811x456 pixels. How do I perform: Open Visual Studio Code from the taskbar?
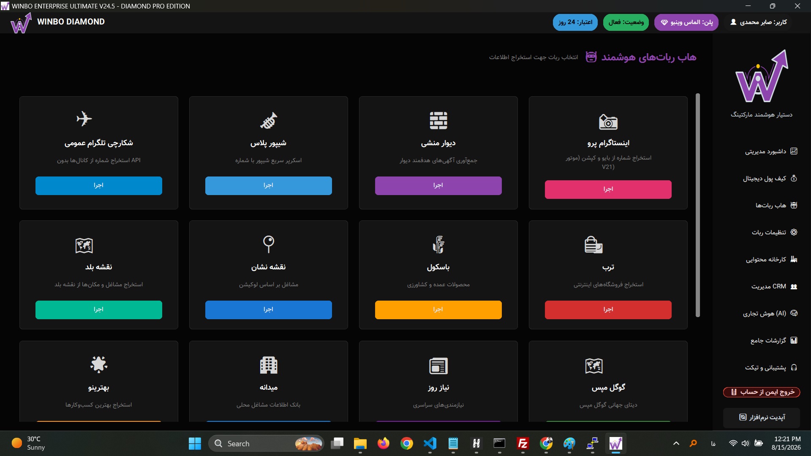(x=430, y=443)
